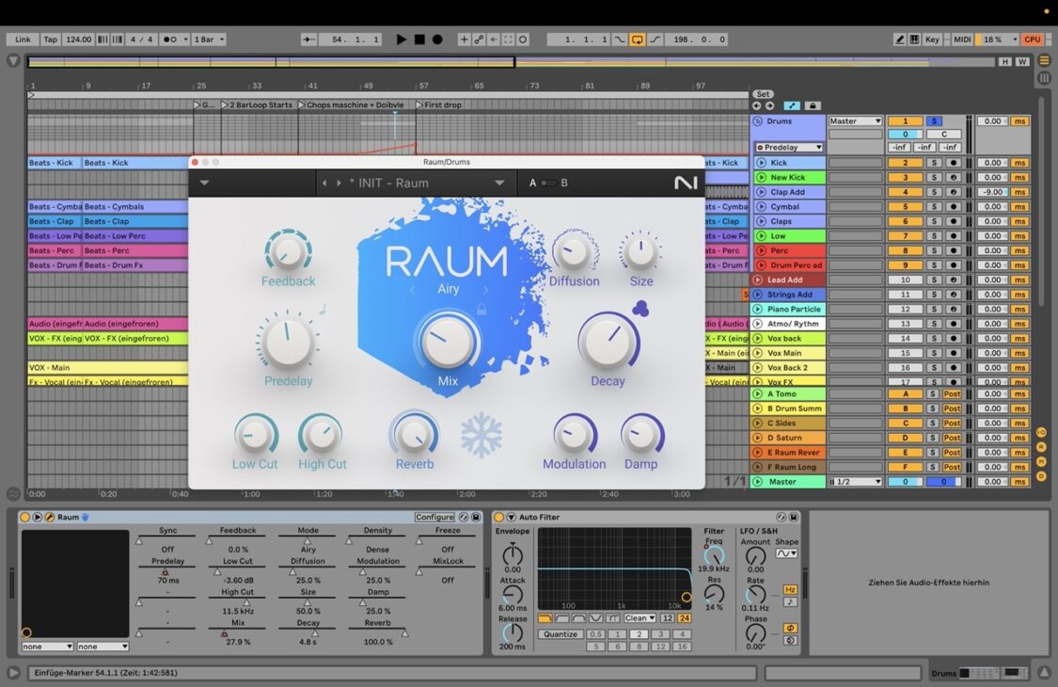Jump to next locator arrow
The width and height of the screenshot is (1058, 687).
pyautogui.click(x=769, y=105)
